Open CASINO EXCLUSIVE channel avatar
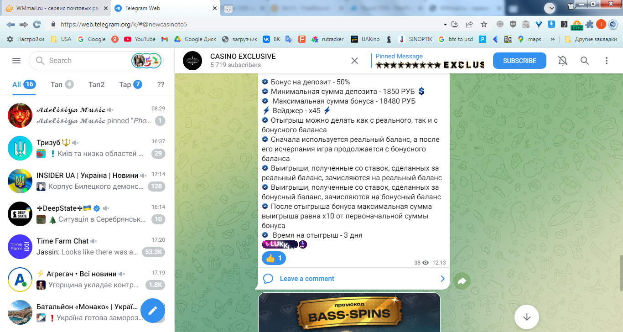The height and width of the screenshot is (332, 623). (192, 61)
